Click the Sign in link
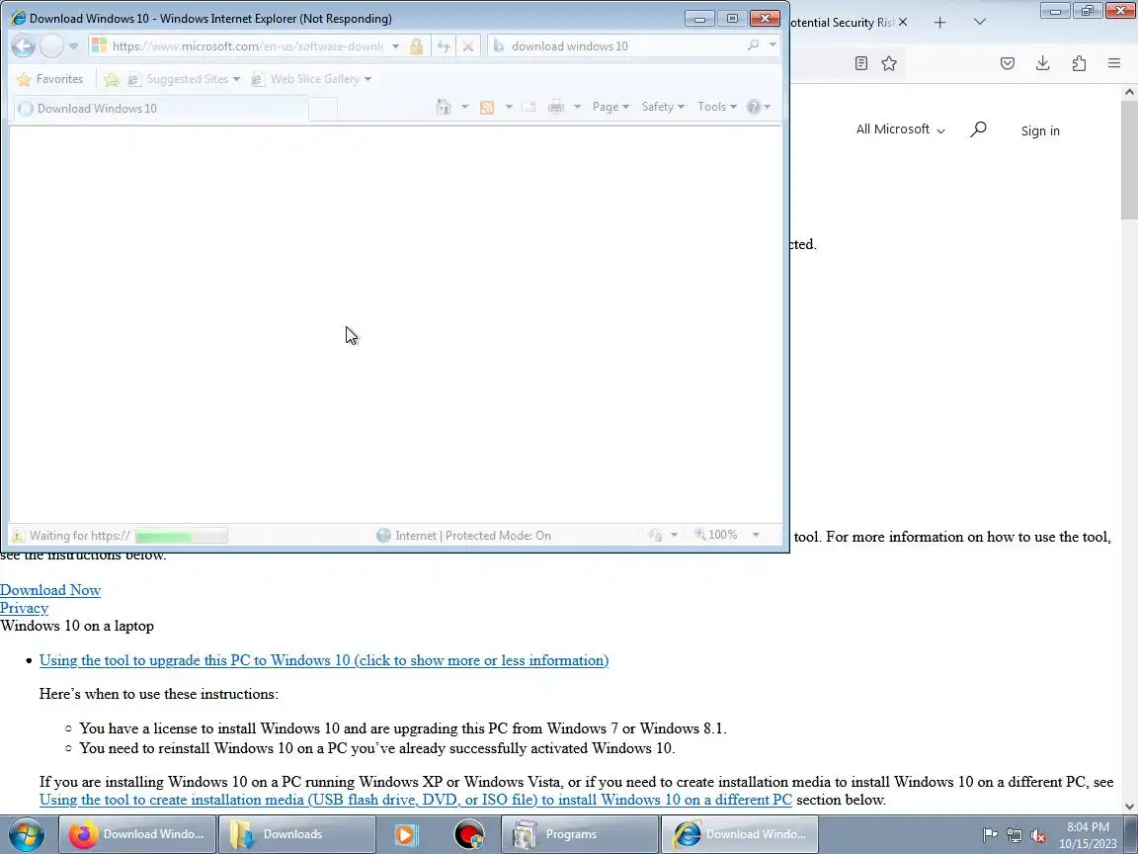Image resolution: width=1138 pixels, height=854 pixels. click(1040, 130)
